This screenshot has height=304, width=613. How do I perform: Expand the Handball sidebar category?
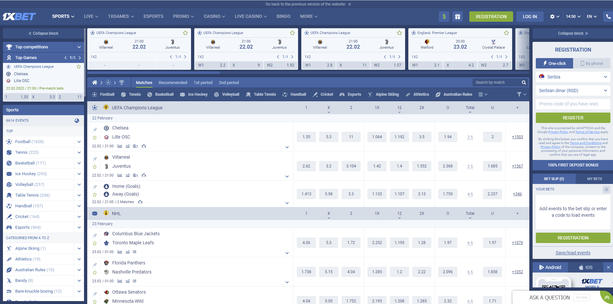point(79,206)
